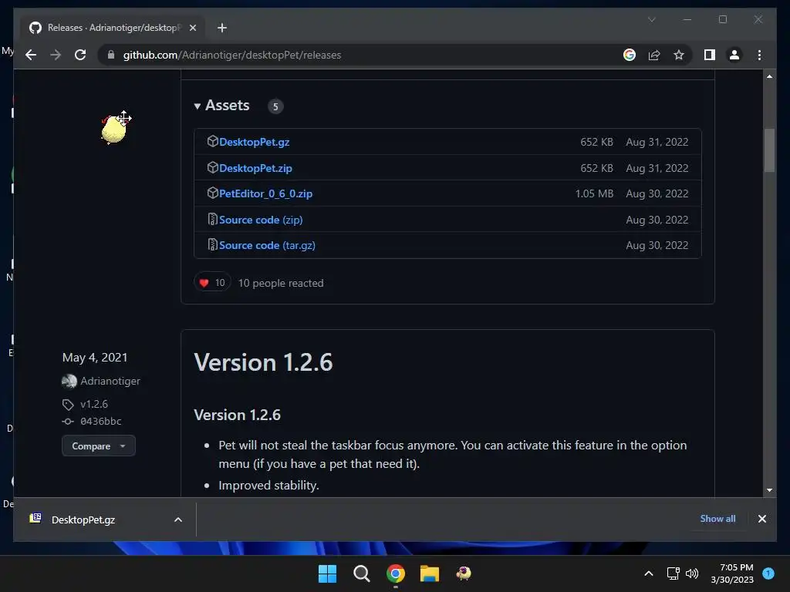
Task: Download Source code (tar.gz)
Action: click(267, 245)
